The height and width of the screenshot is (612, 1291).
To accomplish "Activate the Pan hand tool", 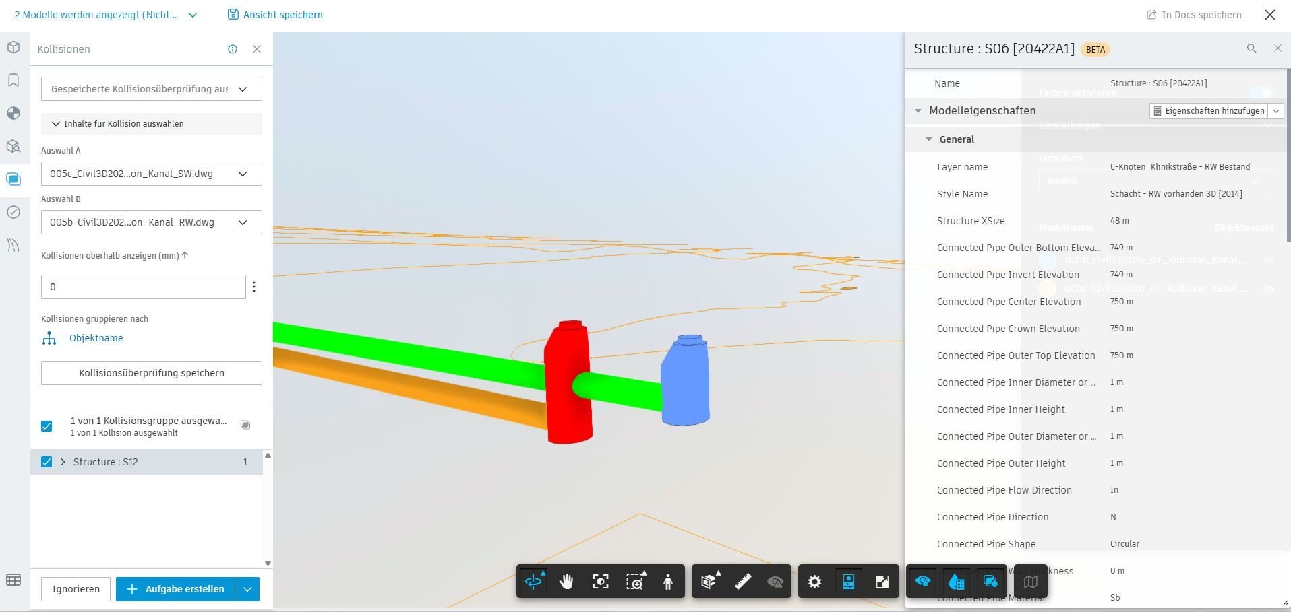I will [566, 582].
